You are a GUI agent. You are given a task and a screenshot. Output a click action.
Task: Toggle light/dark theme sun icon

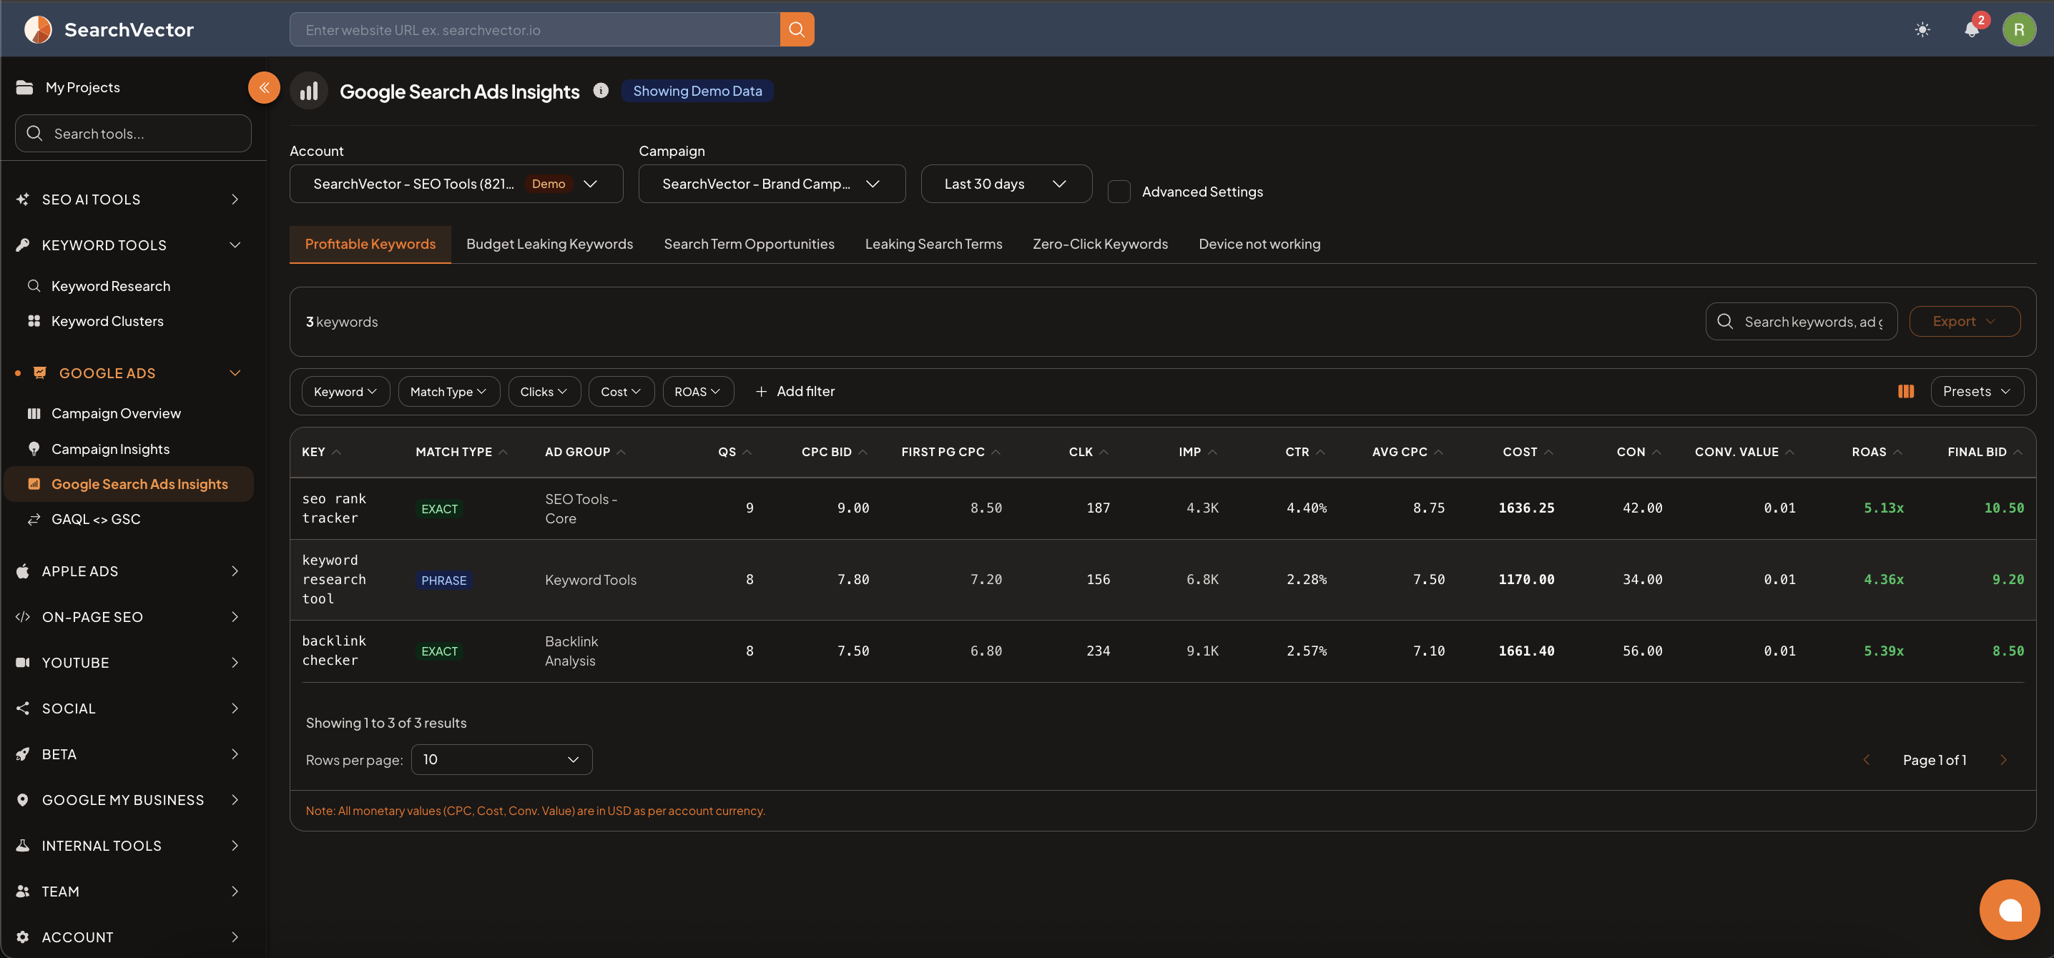[x=1922, y=29]
